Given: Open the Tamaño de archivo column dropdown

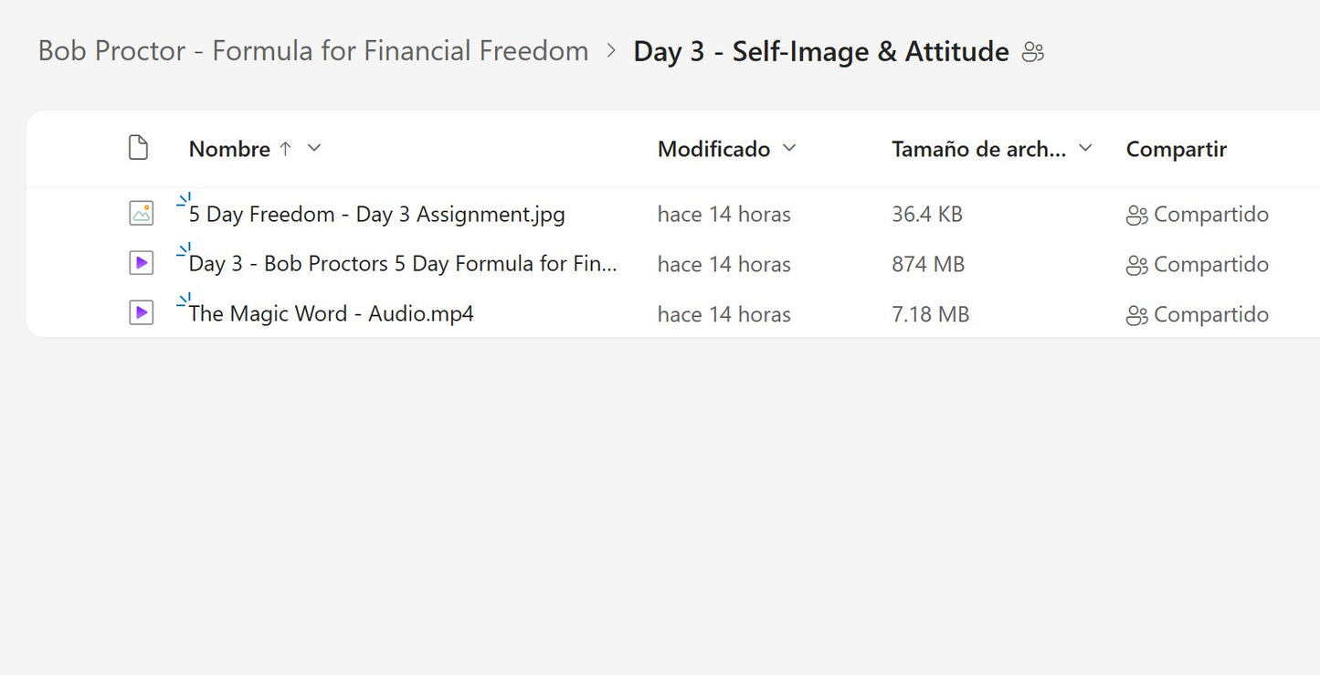Looking at the screenshot, I should coord(1085,148).
